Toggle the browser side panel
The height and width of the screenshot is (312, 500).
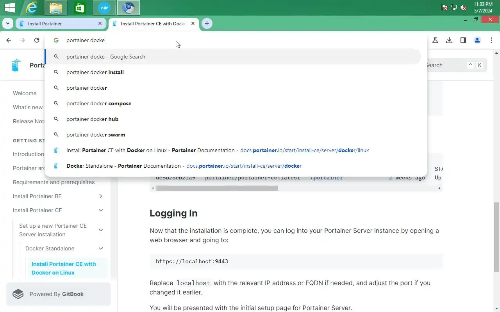(463, 40)
